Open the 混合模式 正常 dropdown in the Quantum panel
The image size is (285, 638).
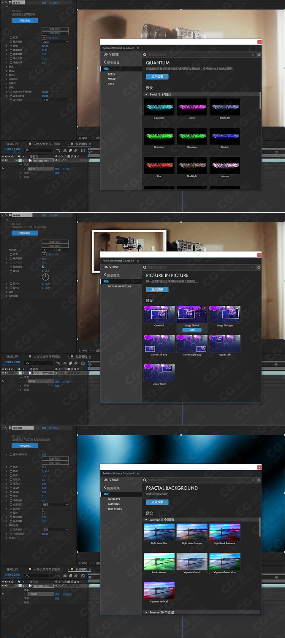pos(55,100)
